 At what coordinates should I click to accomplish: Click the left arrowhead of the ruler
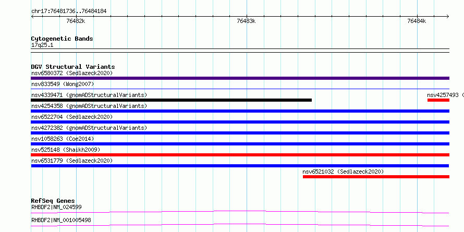click(32, 17)
